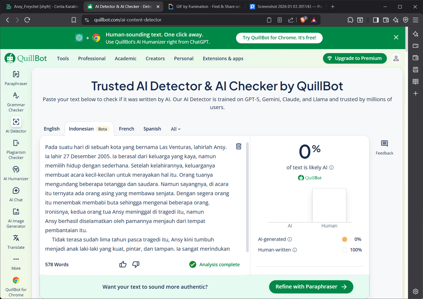423x299 pixels.
Task: Open the Academic menu
Action: pos(125,59)
